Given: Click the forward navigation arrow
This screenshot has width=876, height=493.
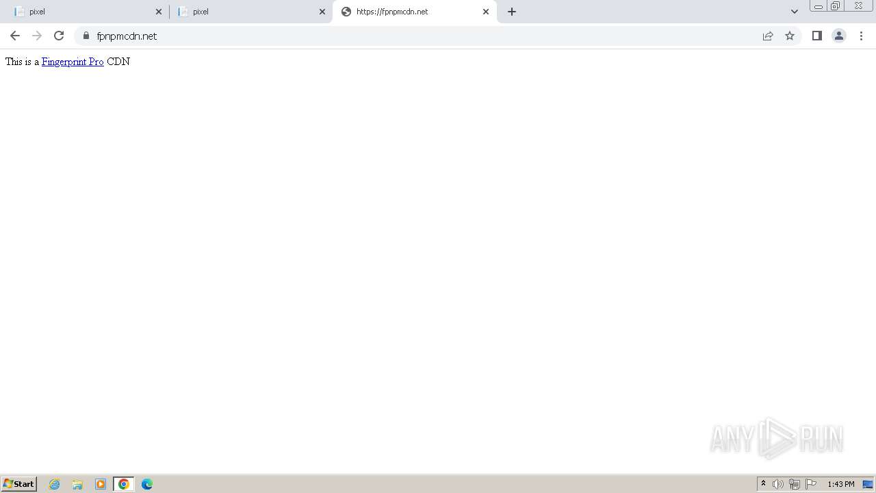Looking at the screenshot, I should click(37, 36).
